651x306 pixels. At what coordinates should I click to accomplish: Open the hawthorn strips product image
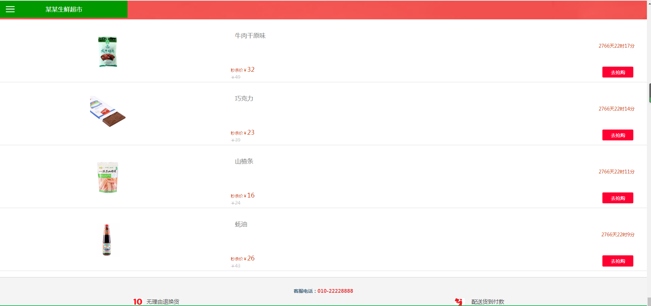pyautogui.click(x=108, y=177)
